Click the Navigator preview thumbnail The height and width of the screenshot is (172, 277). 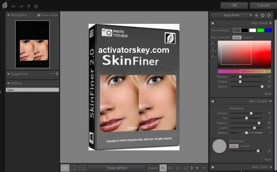[32, 44]
